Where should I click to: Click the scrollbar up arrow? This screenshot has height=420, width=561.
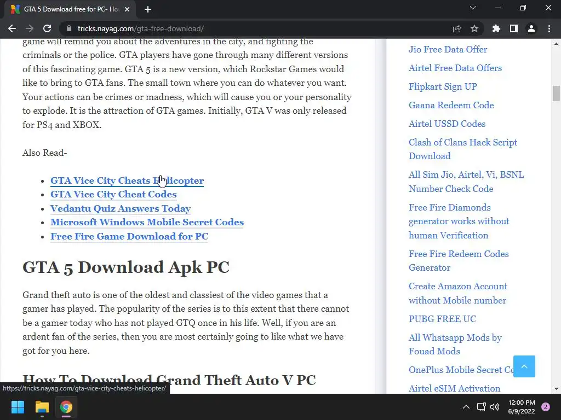(556, 44)
